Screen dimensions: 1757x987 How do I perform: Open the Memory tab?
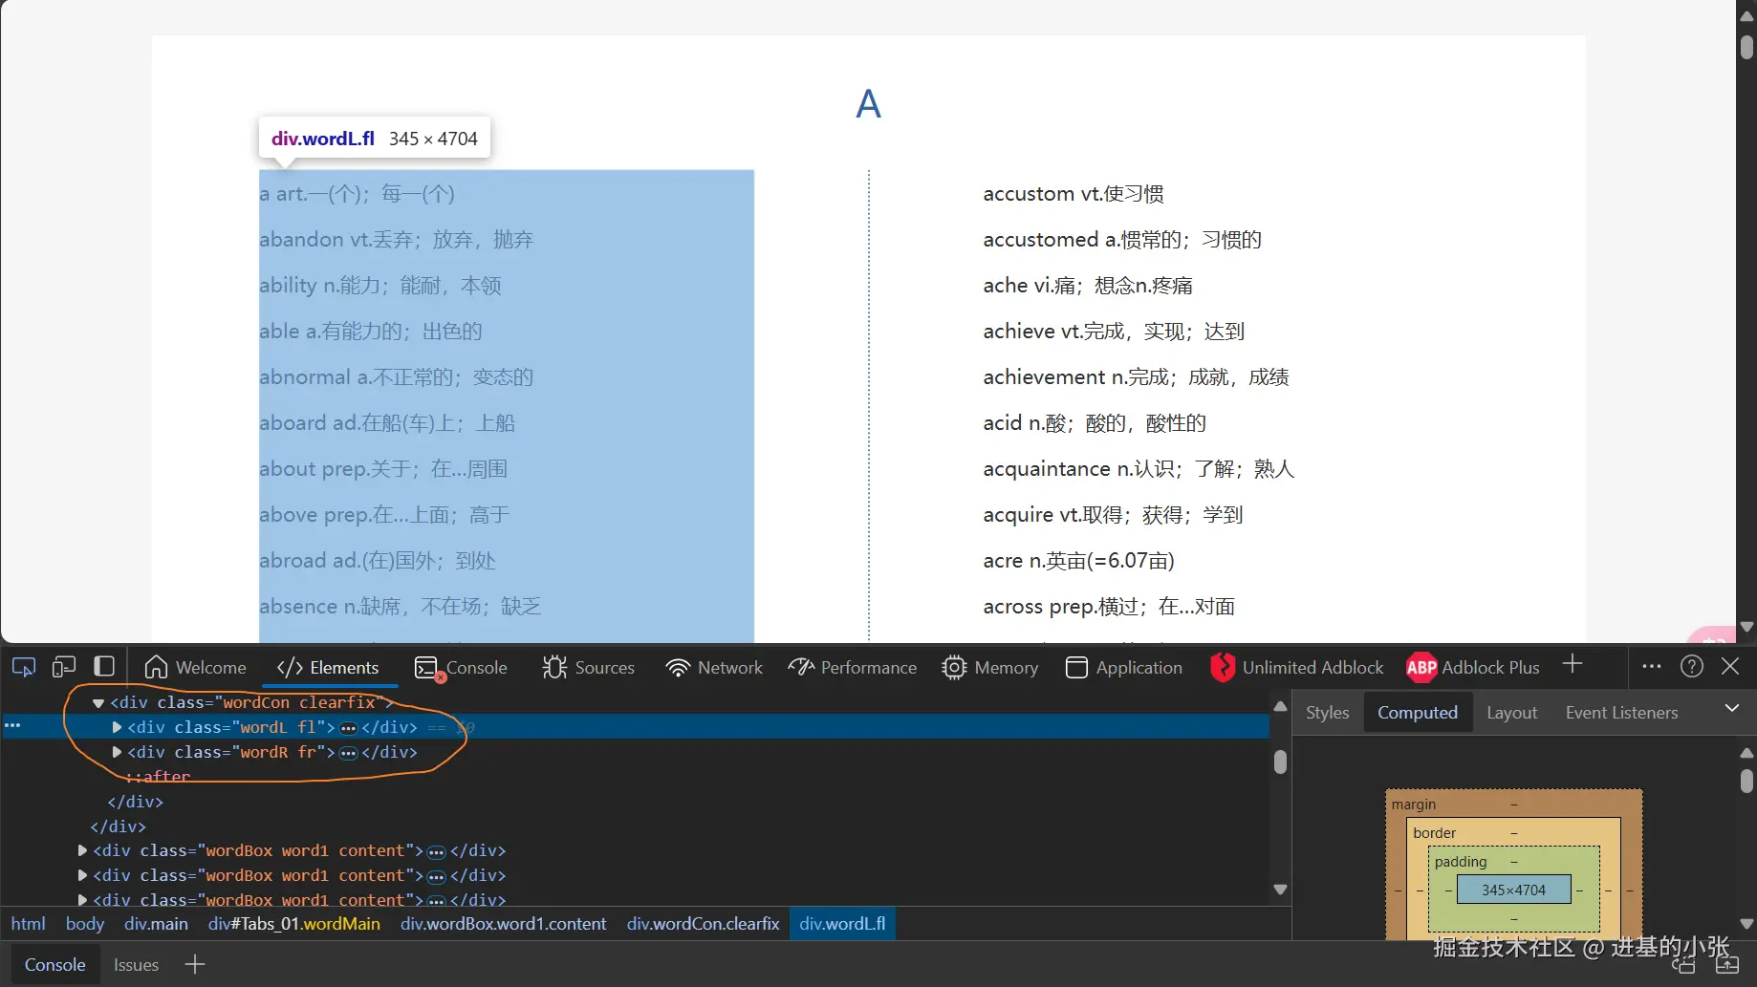[x=990, y=668]
